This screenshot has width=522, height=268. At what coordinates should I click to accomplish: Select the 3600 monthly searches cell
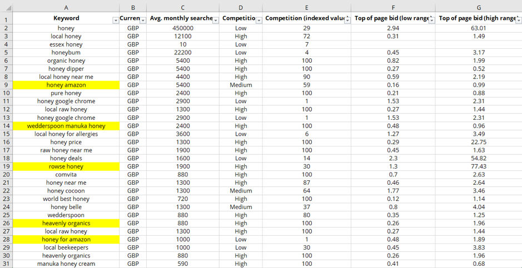183,134
